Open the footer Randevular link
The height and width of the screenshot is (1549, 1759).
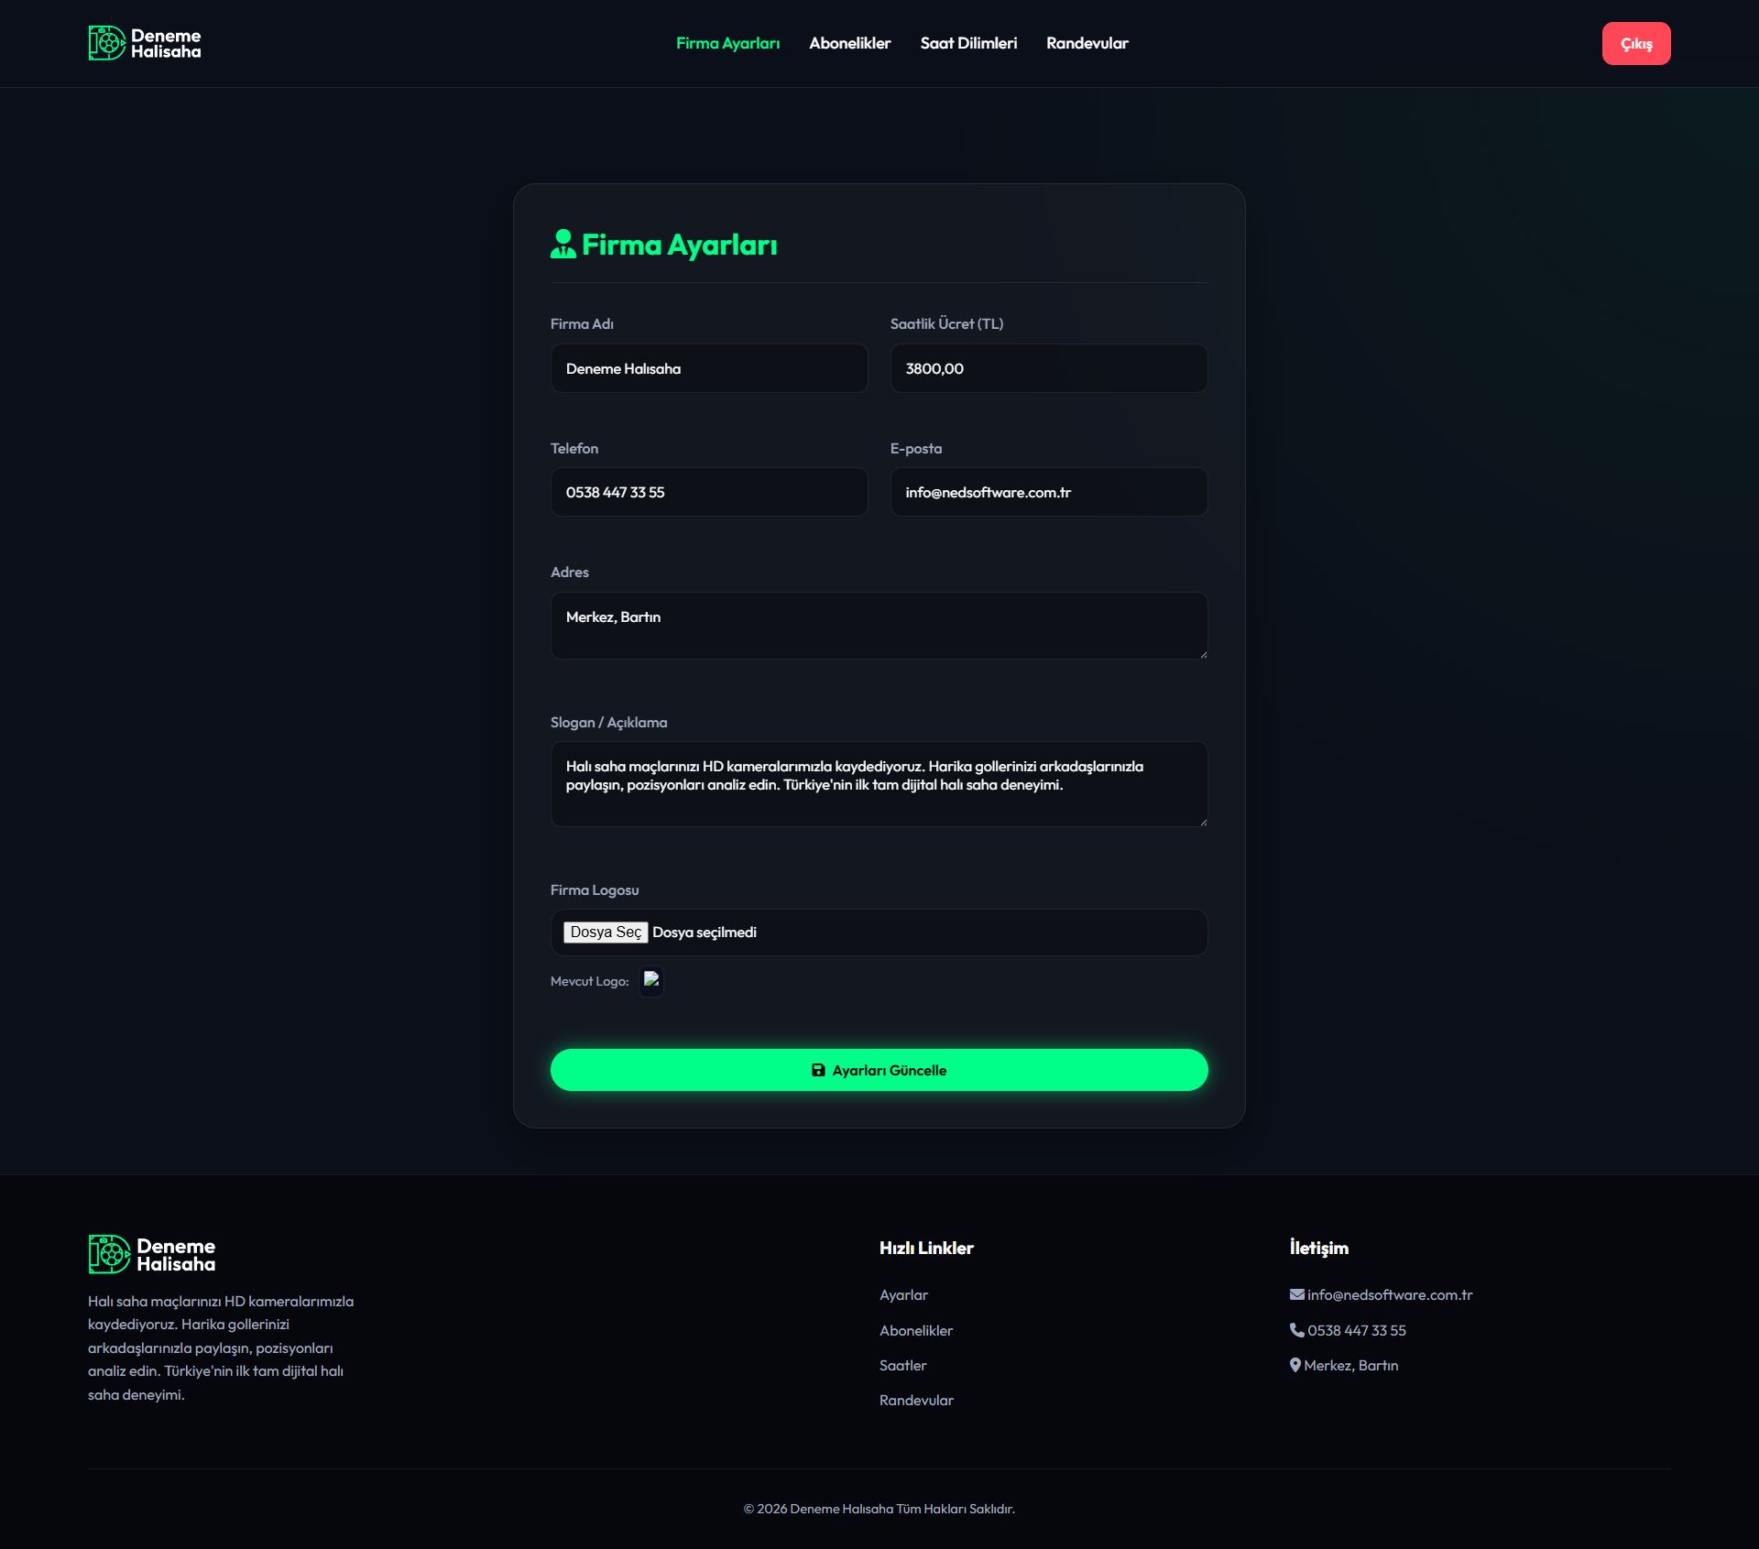pos(916,1400)
